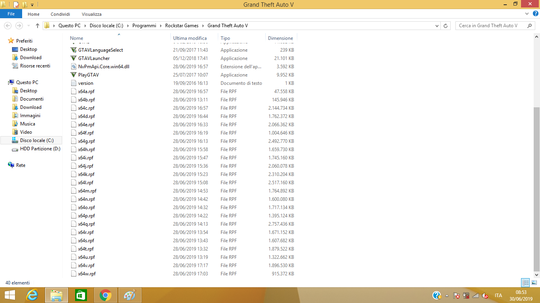The height and width of the screenshot is (303, 540).
Task: Select Rete in the navigation pane
Action: point(21,165)
